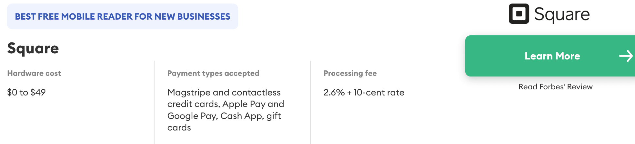Click the Best Free Mobile Reader badge

tap(123, 16)
